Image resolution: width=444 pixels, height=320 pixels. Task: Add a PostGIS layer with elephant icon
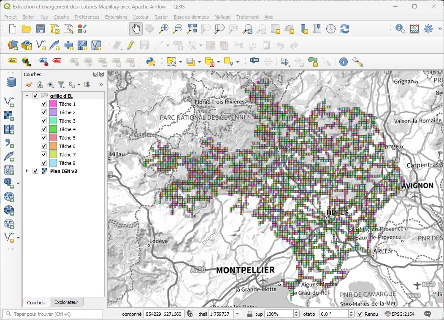point(9,183)
